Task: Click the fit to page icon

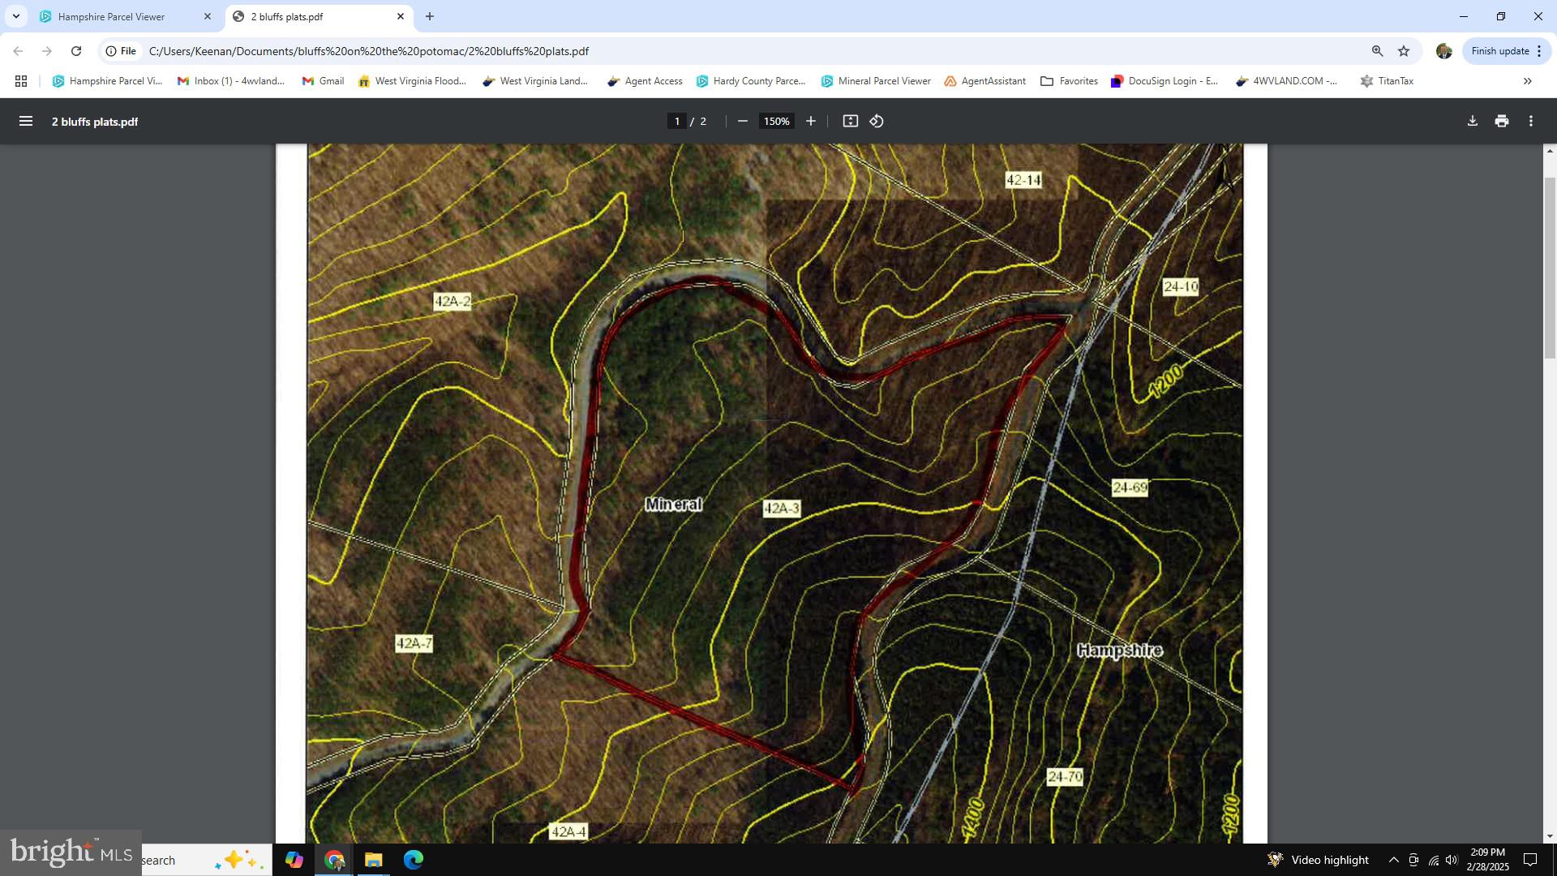Action: (850, 121)
